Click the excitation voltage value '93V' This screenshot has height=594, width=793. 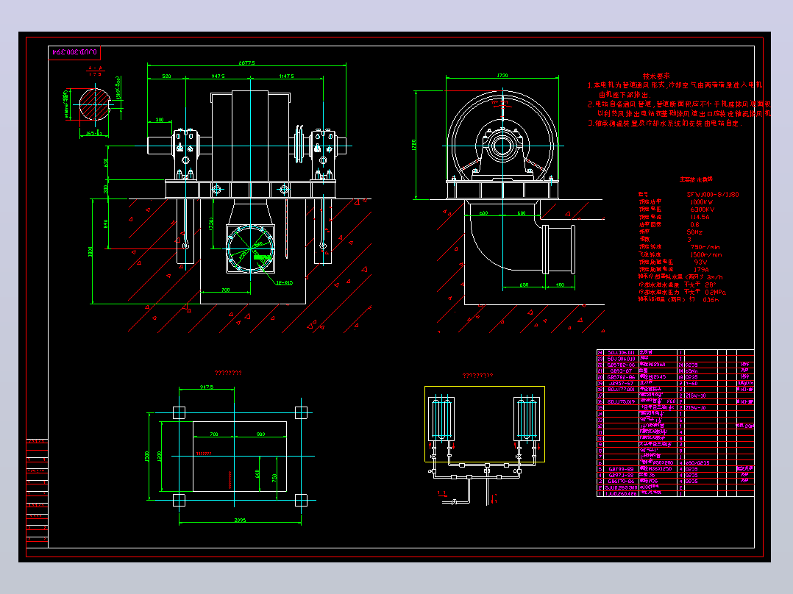(700, 262)
